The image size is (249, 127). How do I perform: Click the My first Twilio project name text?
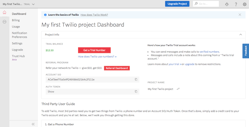(x=160, y=89)
